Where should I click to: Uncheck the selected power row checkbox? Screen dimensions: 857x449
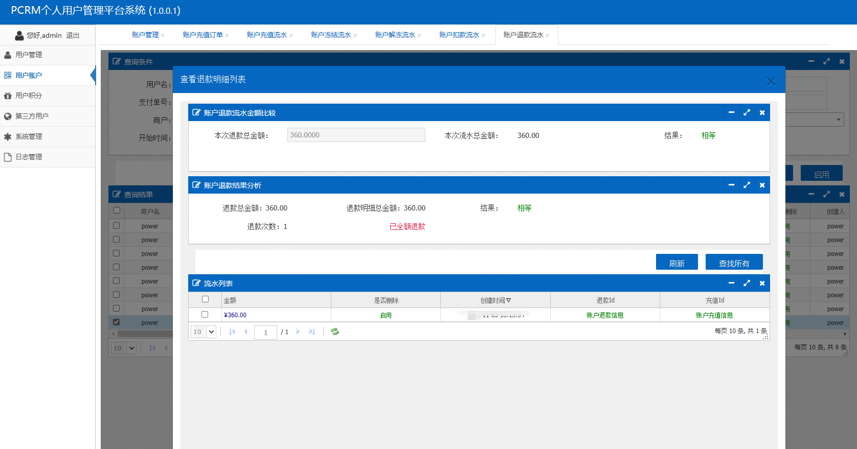[117, 322]
